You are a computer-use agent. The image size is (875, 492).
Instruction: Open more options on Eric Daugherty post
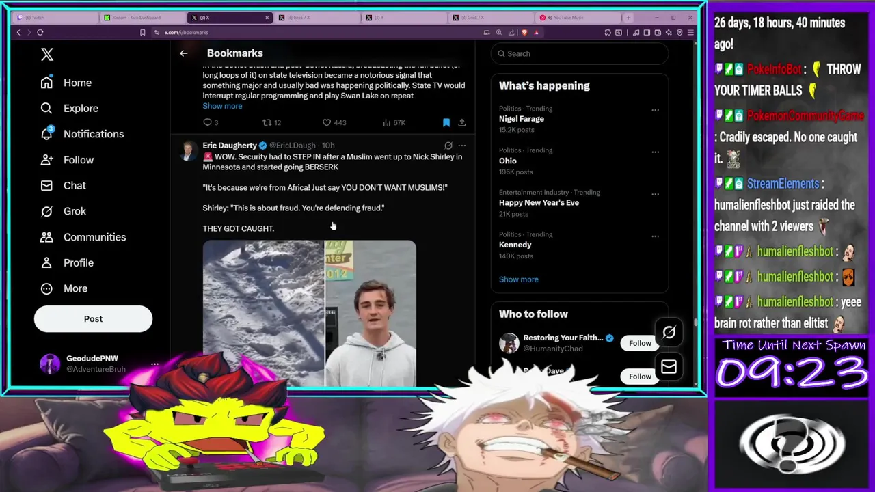click(x=462, y=146)
